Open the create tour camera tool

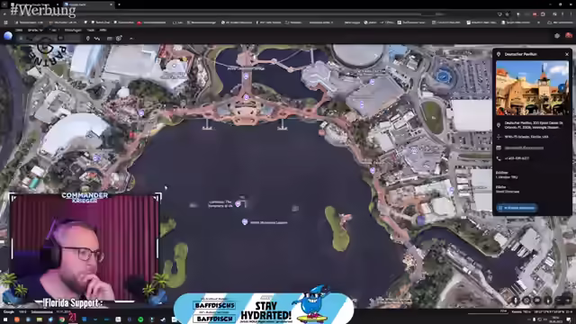[x=119, y=38]
